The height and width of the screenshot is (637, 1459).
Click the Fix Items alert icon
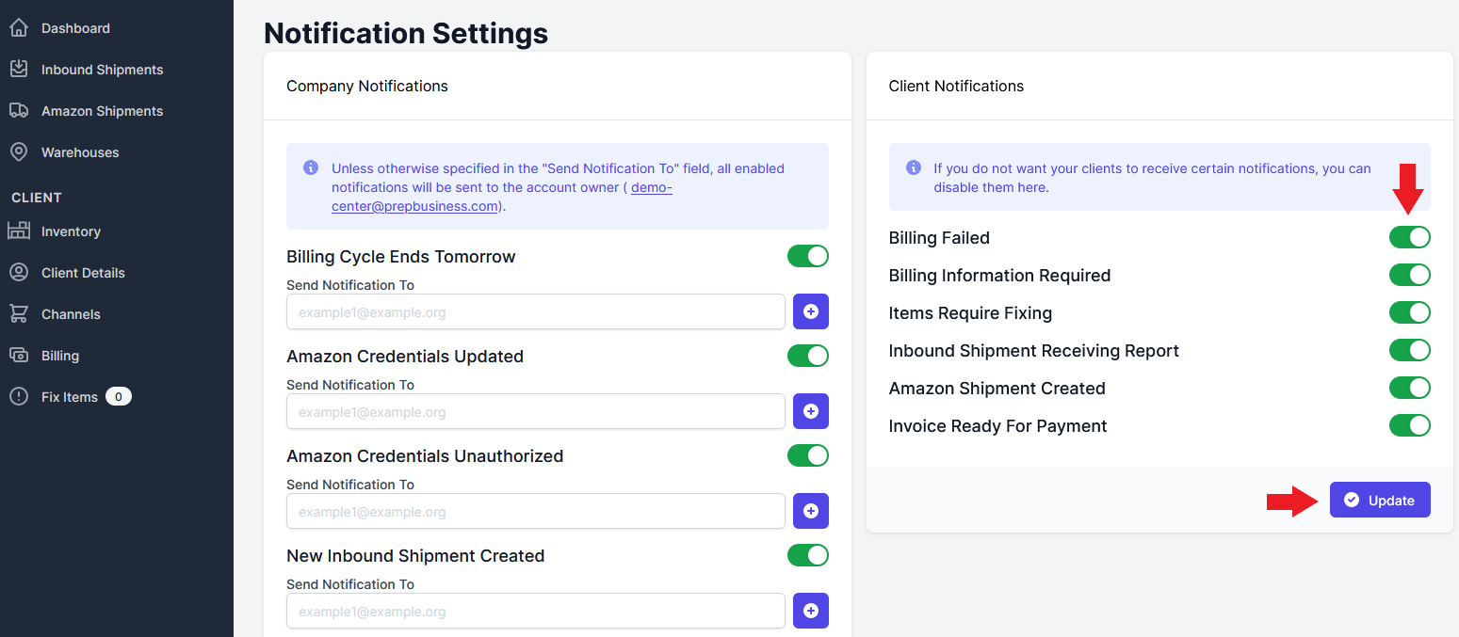19,397
